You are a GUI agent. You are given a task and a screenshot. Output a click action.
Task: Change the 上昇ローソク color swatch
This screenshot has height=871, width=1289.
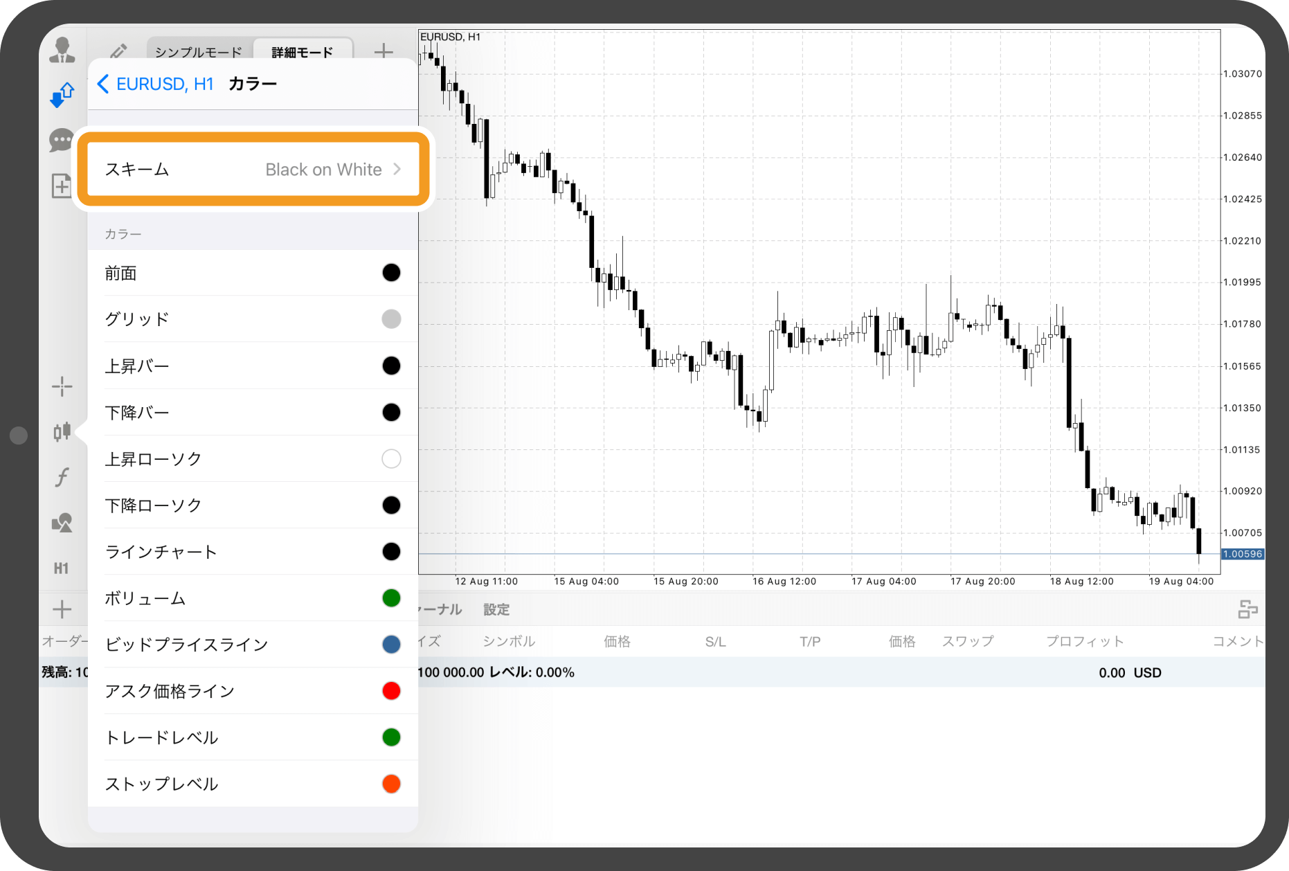(391, 459)
